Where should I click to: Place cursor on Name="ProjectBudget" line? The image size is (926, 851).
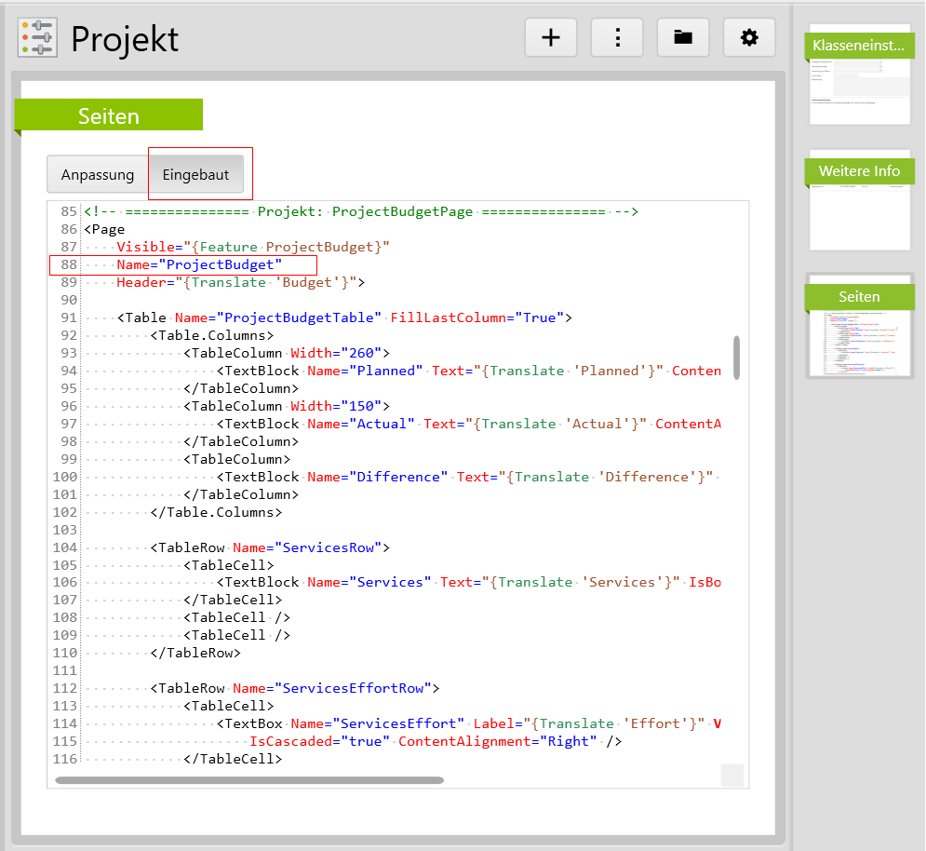pos(199,265)
